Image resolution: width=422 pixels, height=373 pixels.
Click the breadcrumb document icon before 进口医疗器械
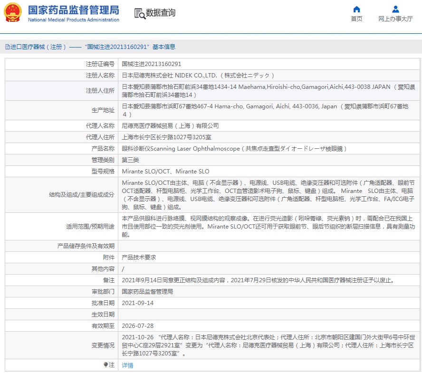pos(7,47)
